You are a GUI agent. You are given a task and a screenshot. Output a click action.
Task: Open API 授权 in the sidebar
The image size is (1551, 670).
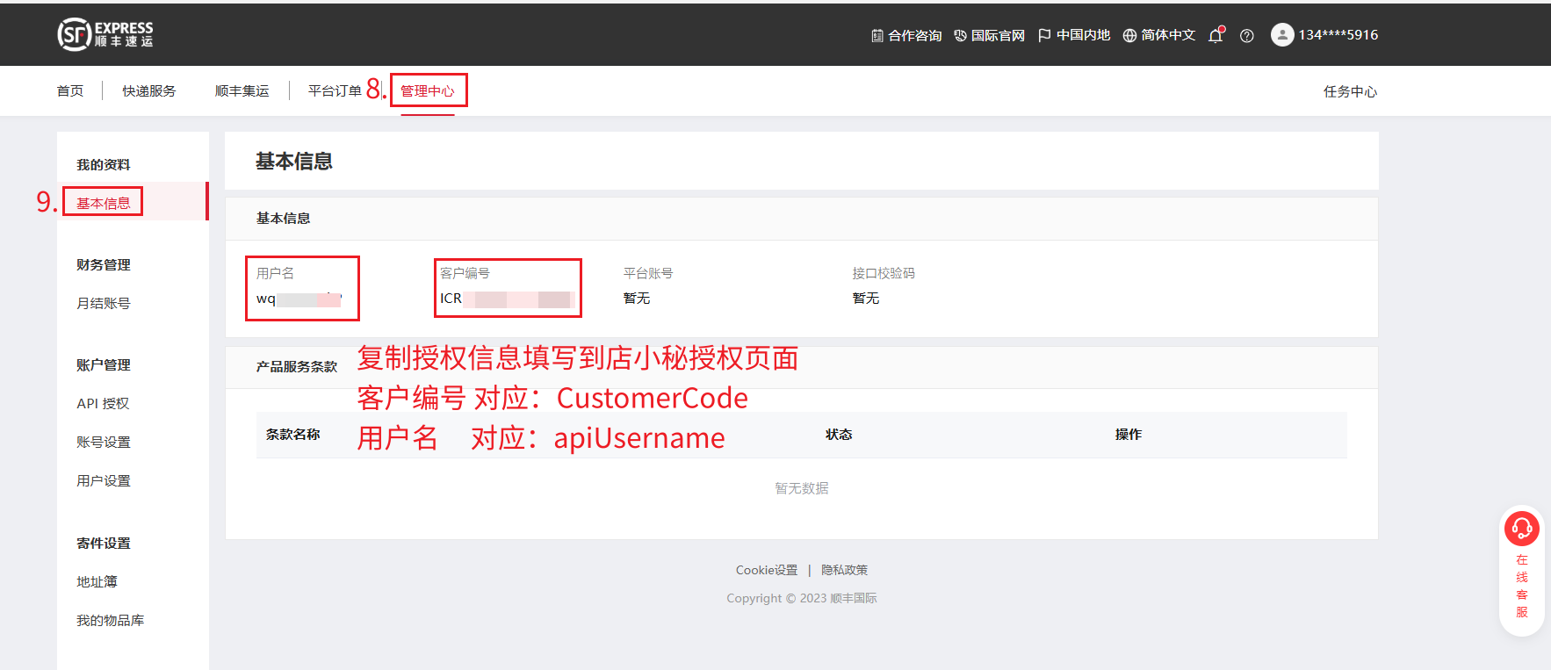(x=103, y=403)
